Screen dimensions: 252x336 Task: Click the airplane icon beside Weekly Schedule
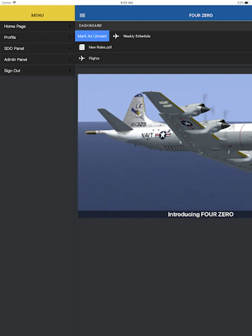[x=116, y=36]
